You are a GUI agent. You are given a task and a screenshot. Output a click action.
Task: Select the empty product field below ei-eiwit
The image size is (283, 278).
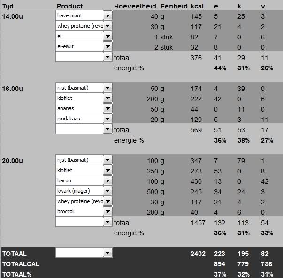tap(79, 57)
